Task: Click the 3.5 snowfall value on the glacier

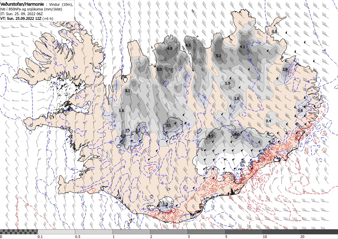Action: point(211,136)
